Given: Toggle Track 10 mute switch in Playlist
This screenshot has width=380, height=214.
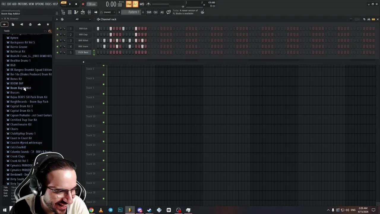Looking at the screenshot, I should tap(104, 122).
